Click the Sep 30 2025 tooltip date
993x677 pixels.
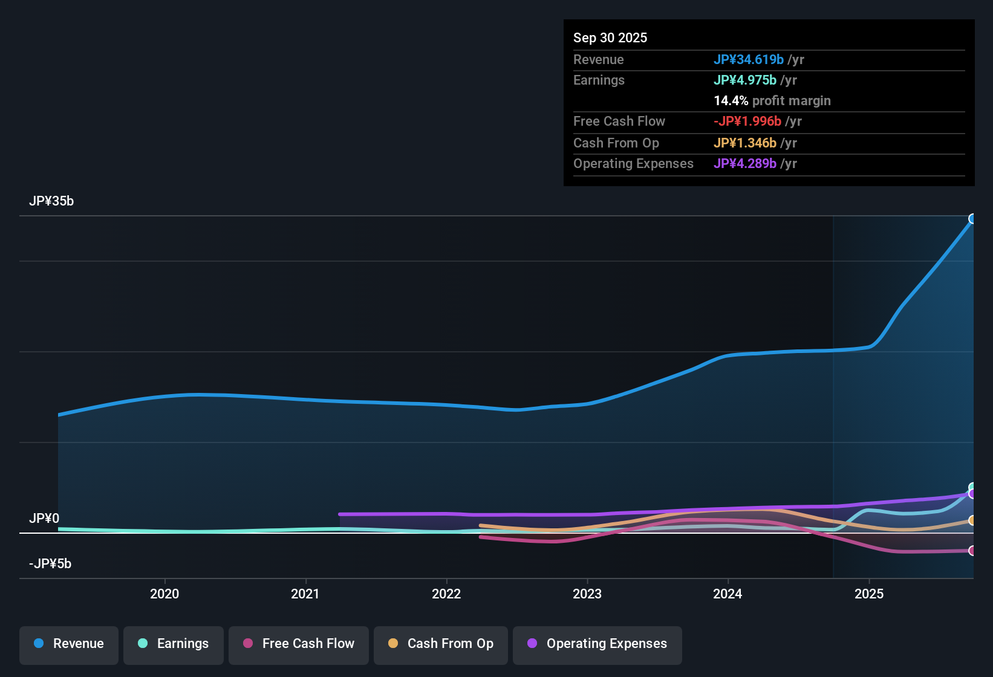click(610, 37)
